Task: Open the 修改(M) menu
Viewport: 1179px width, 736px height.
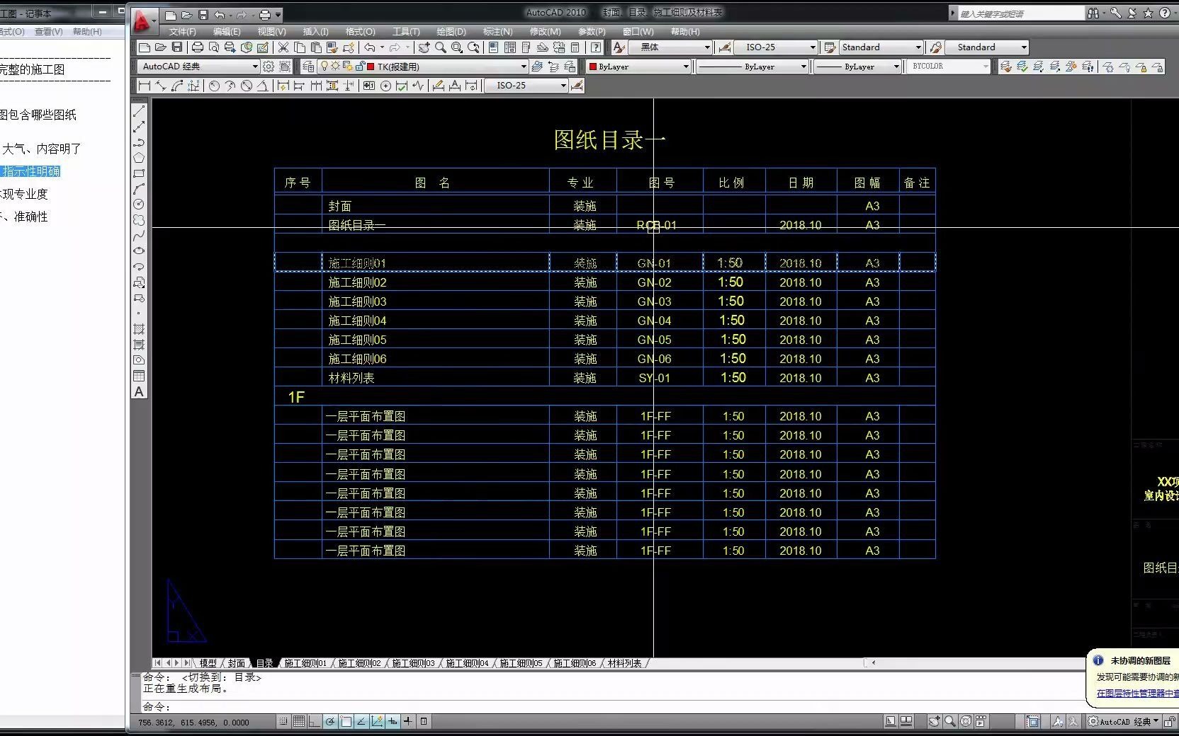Action: (544, 32)
